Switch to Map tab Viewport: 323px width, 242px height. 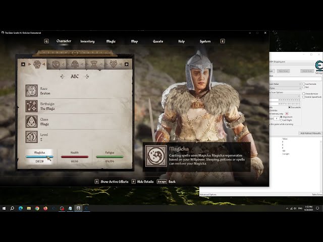coord(134,41)
